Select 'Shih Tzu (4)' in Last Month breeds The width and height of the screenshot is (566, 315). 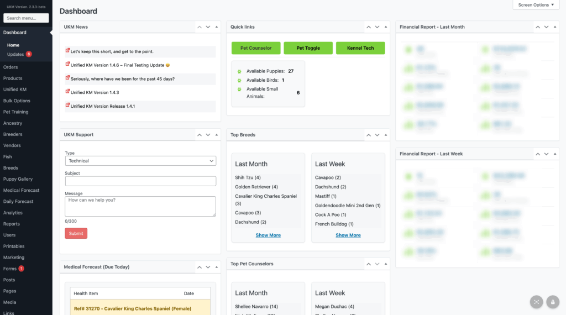coord(248,177)
